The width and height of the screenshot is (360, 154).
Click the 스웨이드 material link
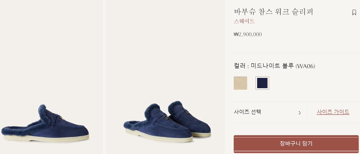(x=244, y=21)
